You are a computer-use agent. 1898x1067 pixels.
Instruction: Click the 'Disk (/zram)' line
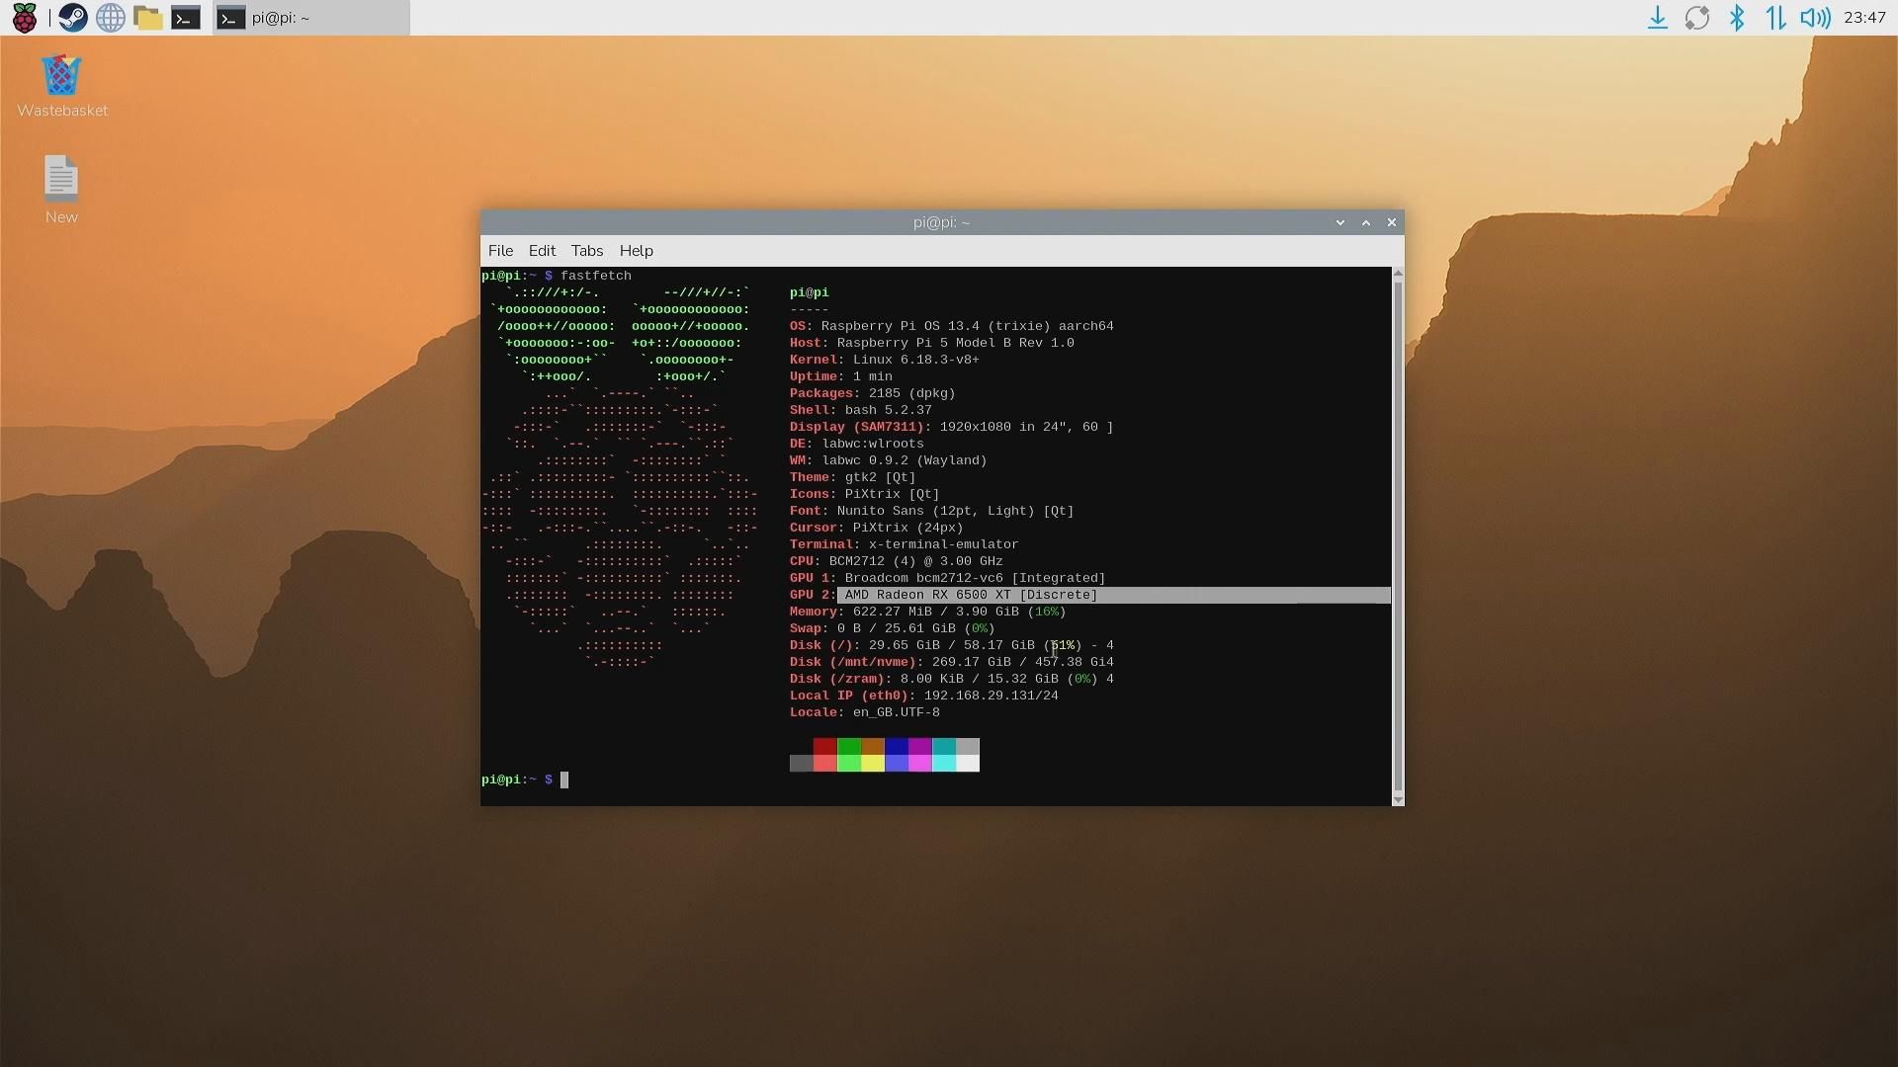click(x=951, y=679)
